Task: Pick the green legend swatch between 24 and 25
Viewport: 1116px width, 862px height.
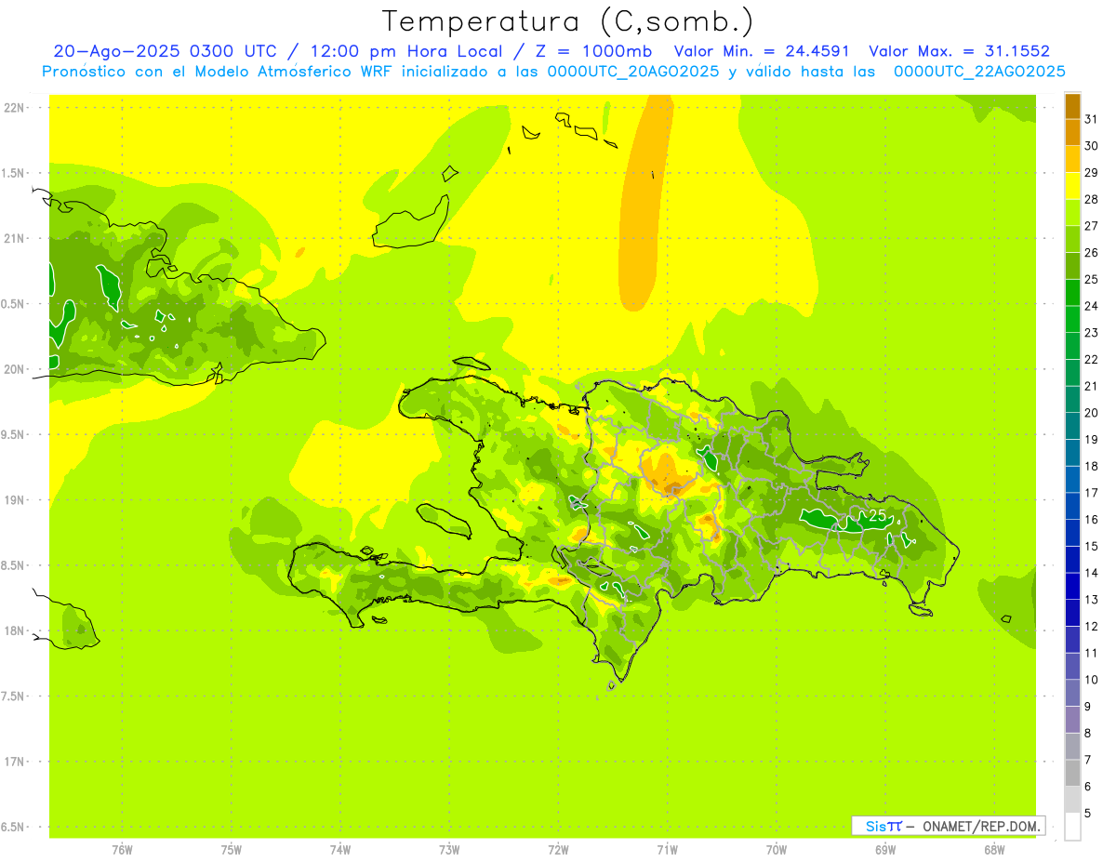Action: tap(1072, 293)
